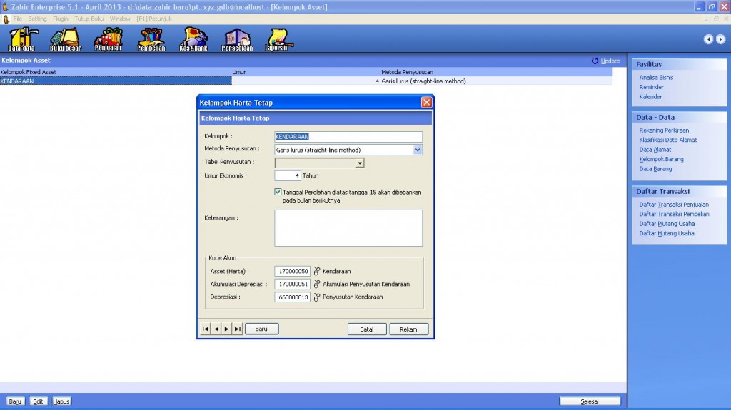Click lookup icon beside Depresiasi code
This screenshot has height=410, width=731.
click(317, 297)
